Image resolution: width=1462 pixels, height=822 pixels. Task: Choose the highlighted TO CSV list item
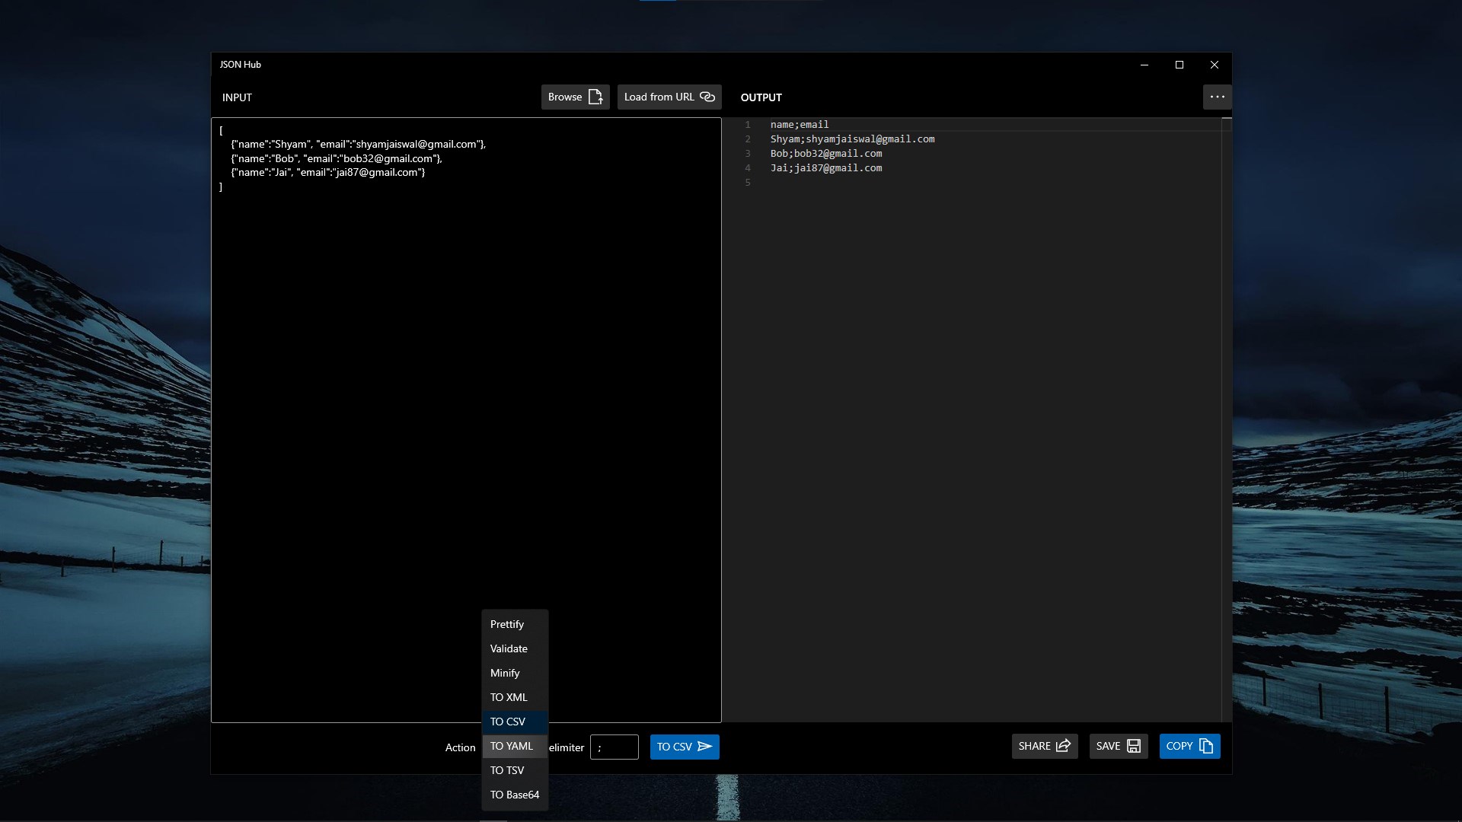pyautogui.click(x=508, y=722)
